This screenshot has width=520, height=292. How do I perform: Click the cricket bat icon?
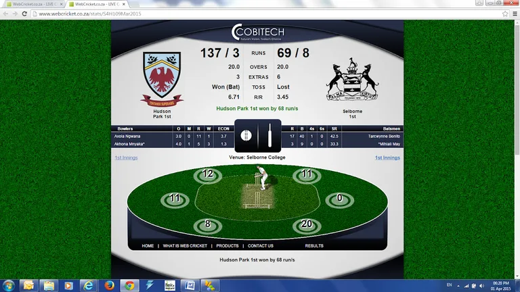(x=269, y=135)
